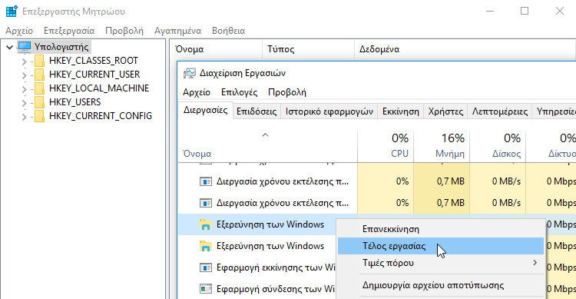The width and height of the screenshot is (576, 299).
Task: Toggle sort arrow above Όνομα column
Action: (265, 135)
